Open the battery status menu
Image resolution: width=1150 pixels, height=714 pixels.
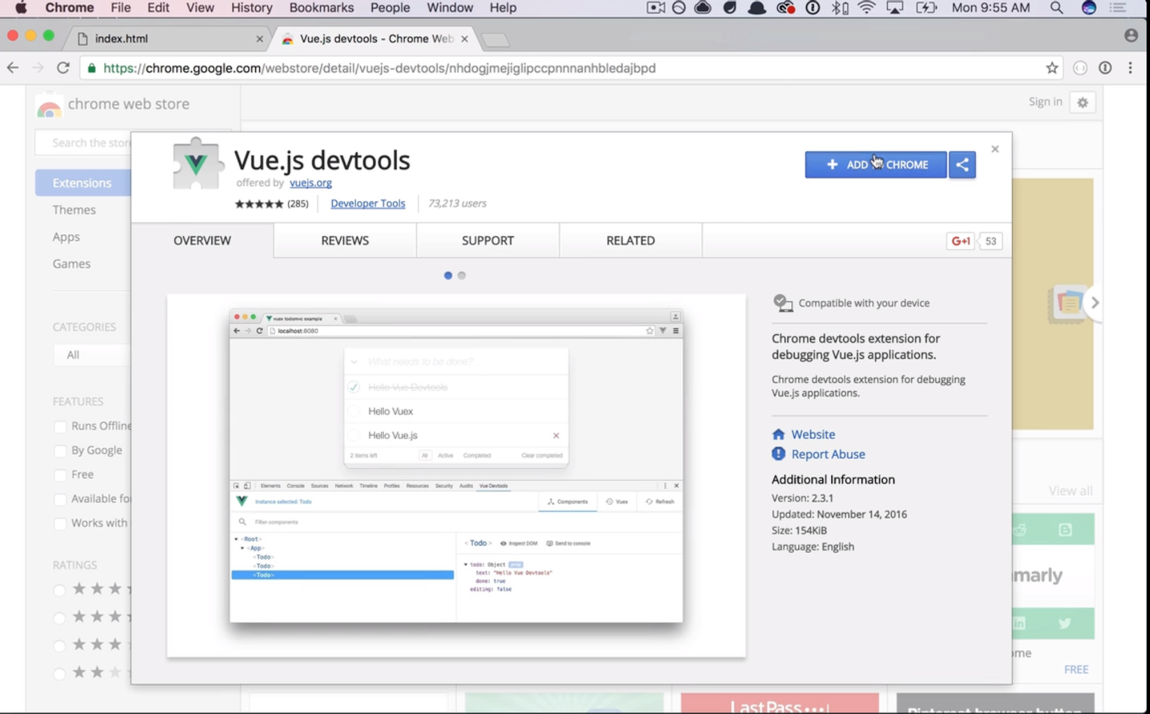coord(926,8)
